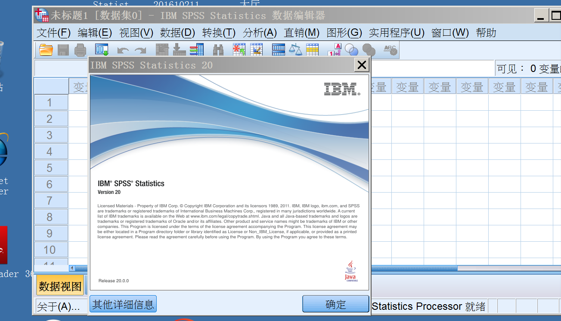Open the 图形(G) menu

pyautogui.click(x=344, y=33)
